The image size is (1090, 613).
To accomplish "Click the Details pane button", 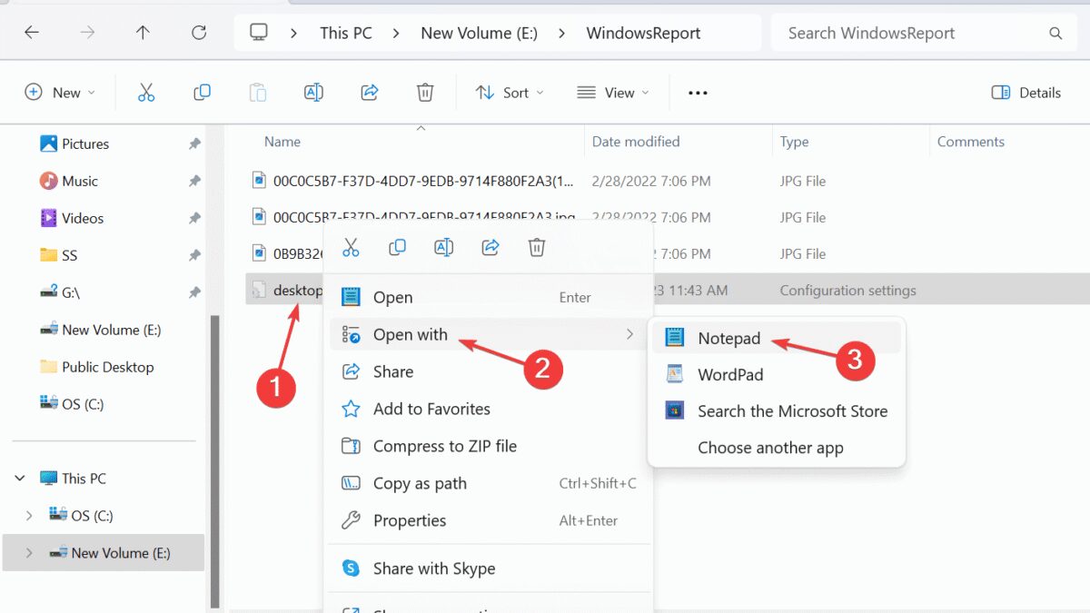I will [1026, 92].
